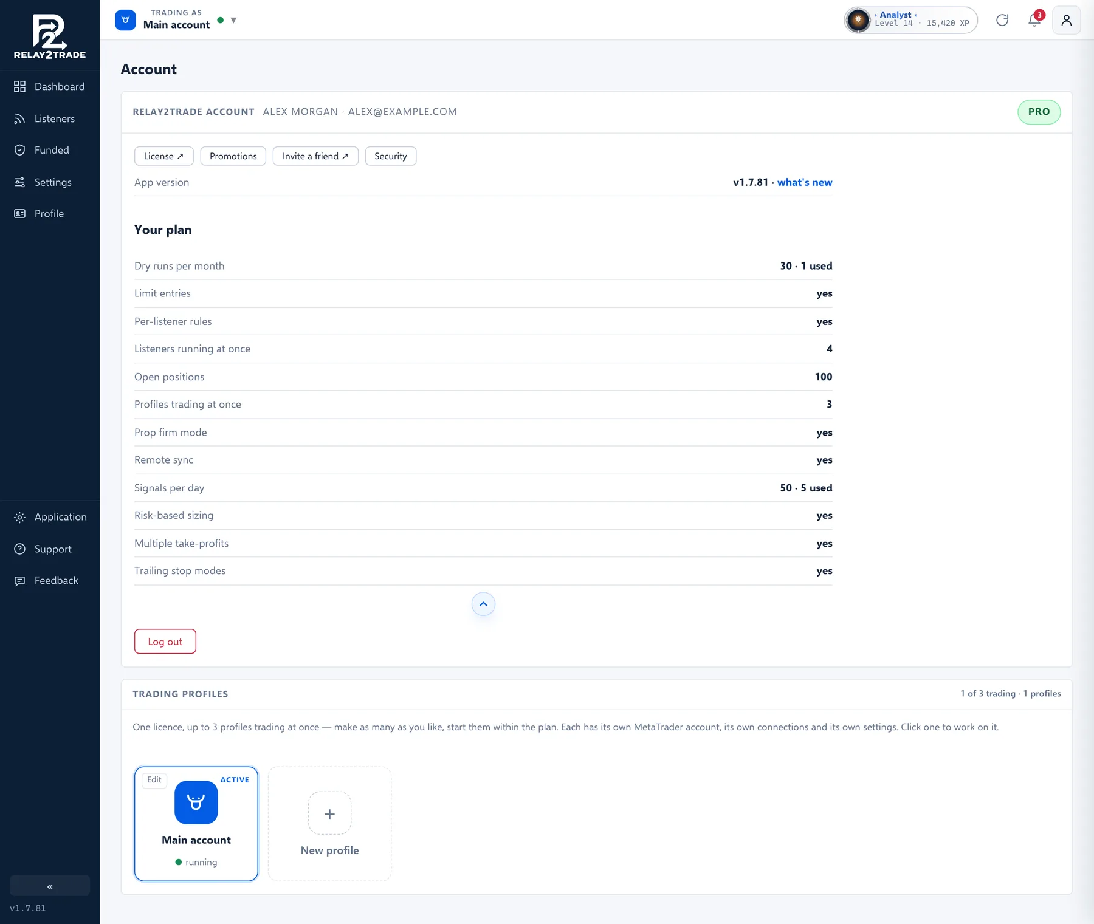Select the blue Main account profile icon
This screenshot has height=924, width=1094.
196,803
